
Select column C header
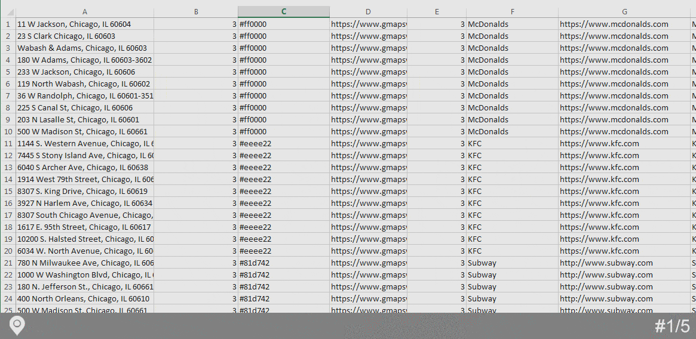click(284, 12)
